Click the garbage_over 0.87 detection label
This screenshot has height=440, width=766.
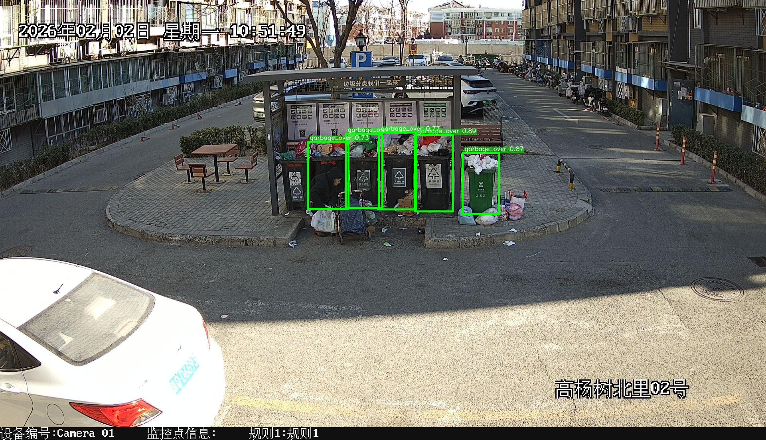494,149
